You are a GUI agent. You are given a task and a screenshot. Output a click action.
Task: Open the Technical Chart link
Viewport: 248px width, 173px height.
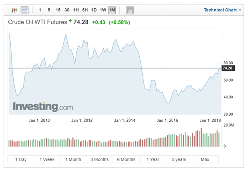222,10
